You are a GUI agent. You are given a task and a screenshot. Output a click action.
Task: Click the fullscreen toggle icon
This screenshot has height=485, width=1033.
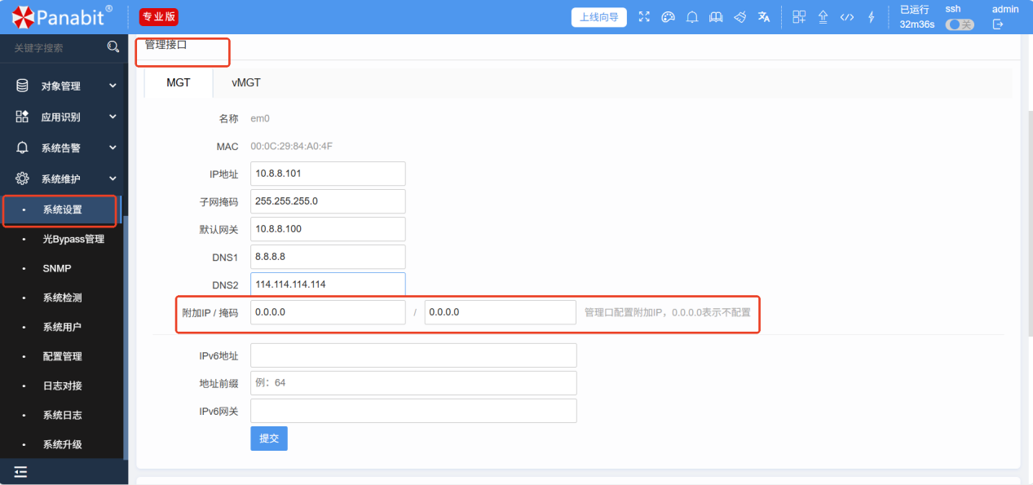coord(644,17)
